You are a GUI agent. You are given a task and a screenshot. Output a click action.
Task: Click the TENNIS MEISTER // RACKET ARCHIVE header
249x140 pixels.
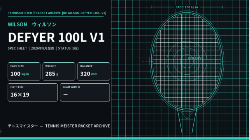34,13
